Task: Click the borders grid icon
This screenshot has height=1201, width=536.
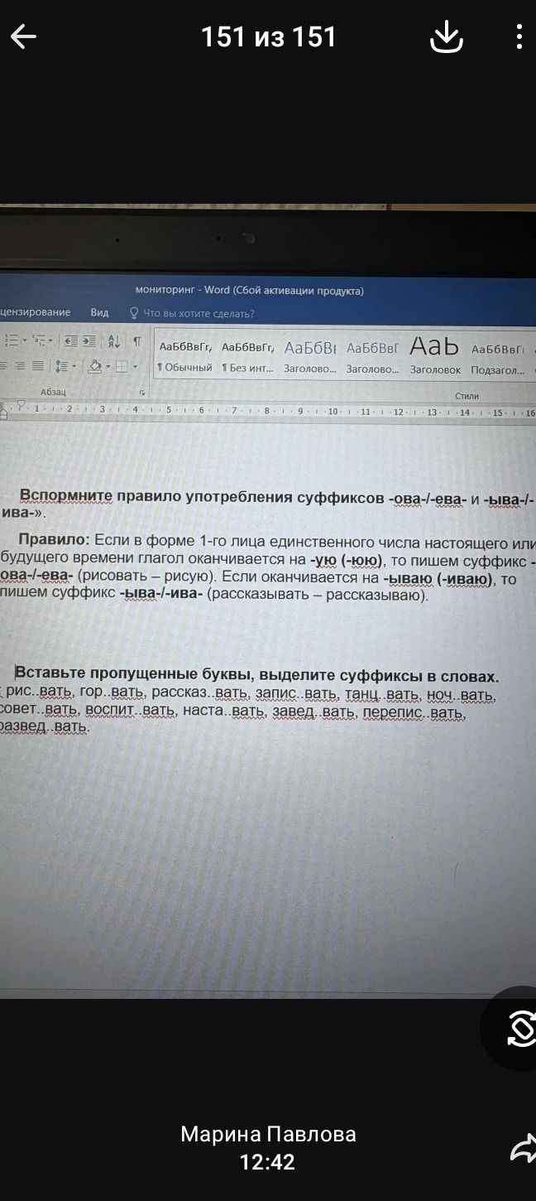Action: [121, 366]
